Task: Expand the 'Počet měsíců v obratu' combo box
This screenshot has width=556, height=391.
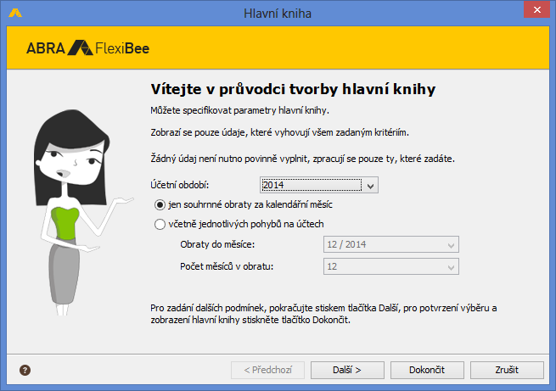Action: 391,266
